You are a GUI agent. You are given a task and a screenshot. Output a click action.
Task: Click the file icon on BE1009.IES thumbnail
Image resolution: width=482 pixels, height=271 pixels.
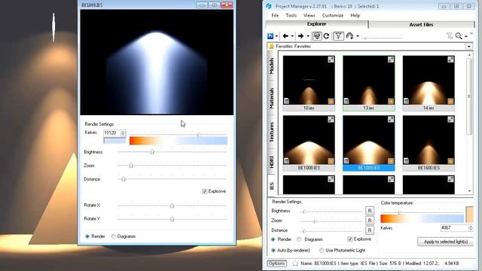[346, 161]
